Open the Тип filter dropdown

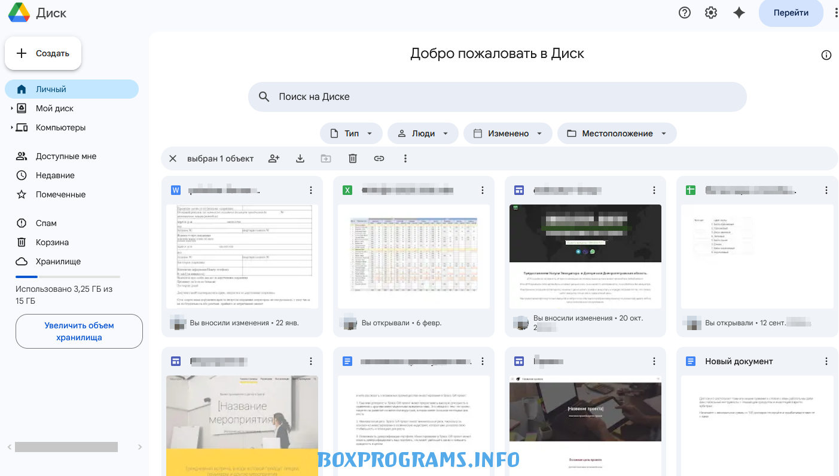tap(351, 133)
